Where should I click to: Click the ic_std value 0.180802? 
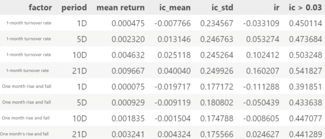click(217, 102)
